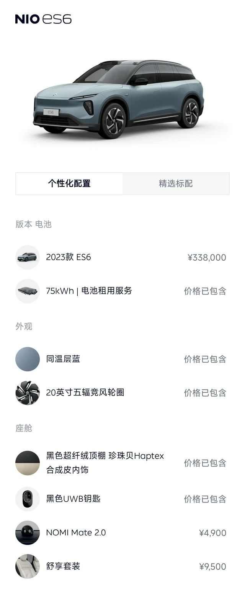Screen dimensions: 245x600
Task: Switch to the 精选标配 tab
Action: [x=176, y=183]
